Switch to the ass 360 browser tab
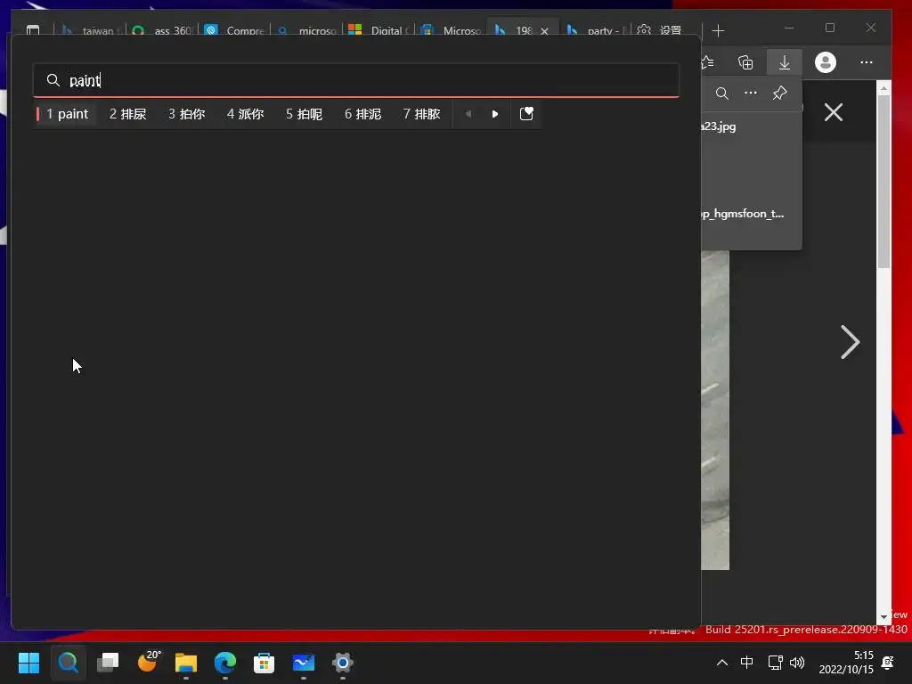This screenshot has width=912, height=684. 164,30
